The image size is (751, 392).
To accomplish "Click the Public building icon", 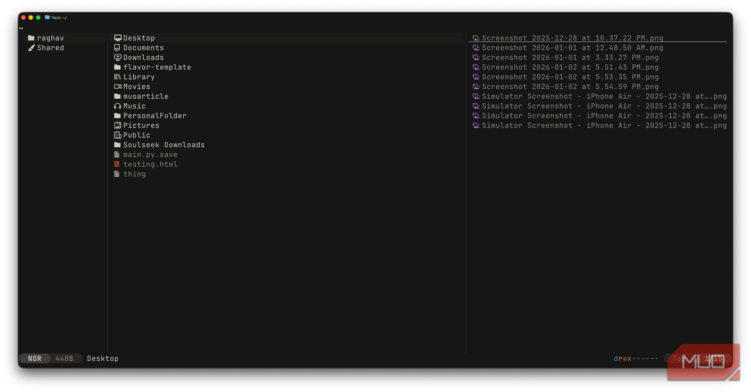I will point(117,135).
